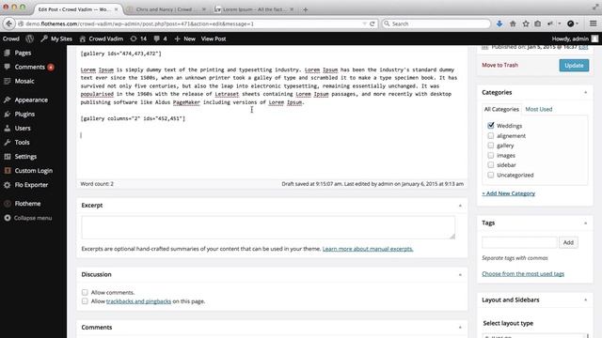
Task: Collapse the admin sidebar menu
Action: tap(34, 218)
